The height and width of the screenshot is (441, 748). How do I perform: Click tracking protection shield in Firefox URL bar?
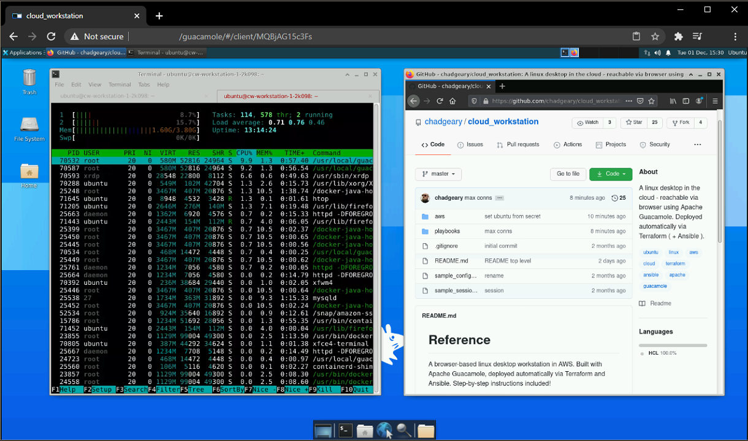click(x=474, y=101)
